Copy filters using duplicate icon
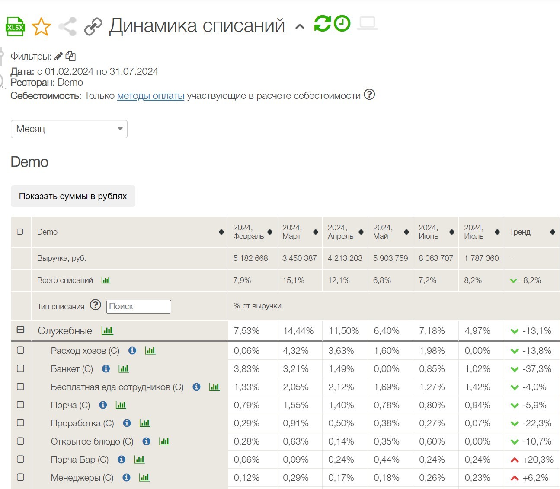 coord(71,56)
